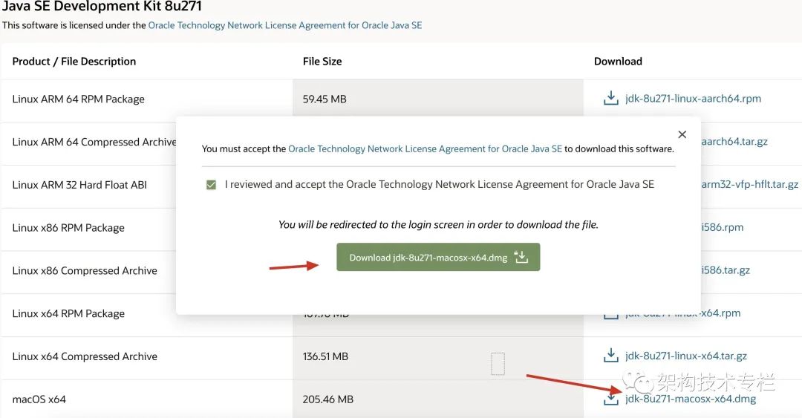Uncheck the license agreement acceptance checkbox

(211, 185)
